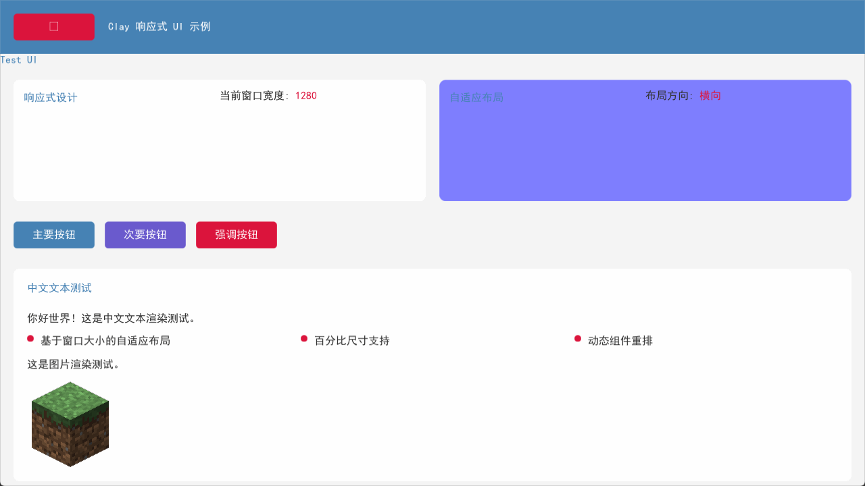Click the Minecraft grass block image
This screenshot has width=865, height=486.
[x=70, y=425]
